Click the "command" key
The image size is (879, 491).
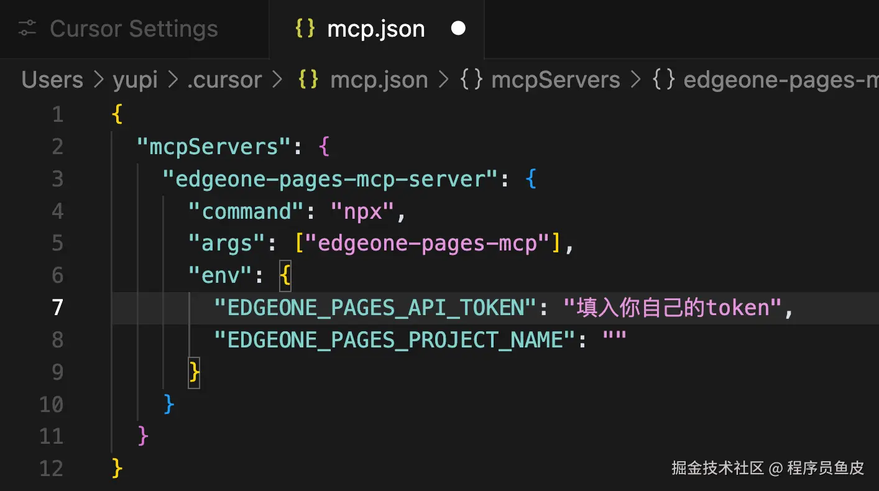[247, 211]
